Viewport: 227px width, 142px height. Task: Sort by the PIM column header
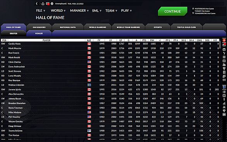[x=152, y=40]
